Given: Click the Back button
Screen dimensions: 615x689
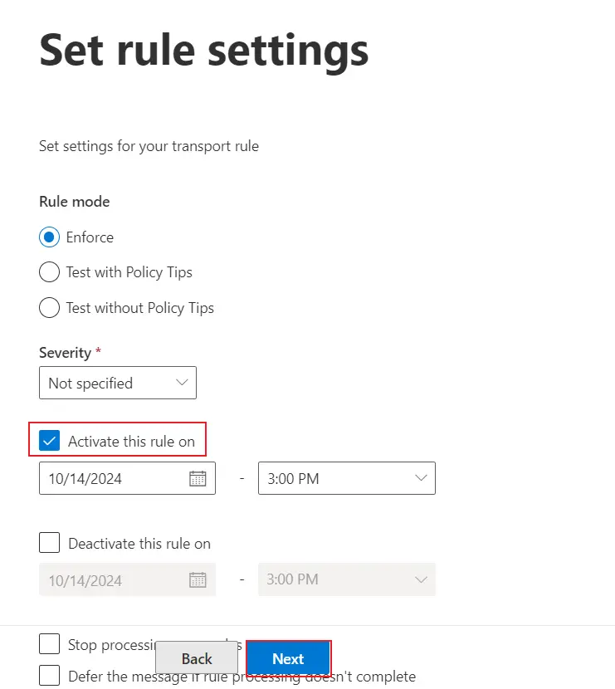Looking at the screenshot, I should coord(197,658).
